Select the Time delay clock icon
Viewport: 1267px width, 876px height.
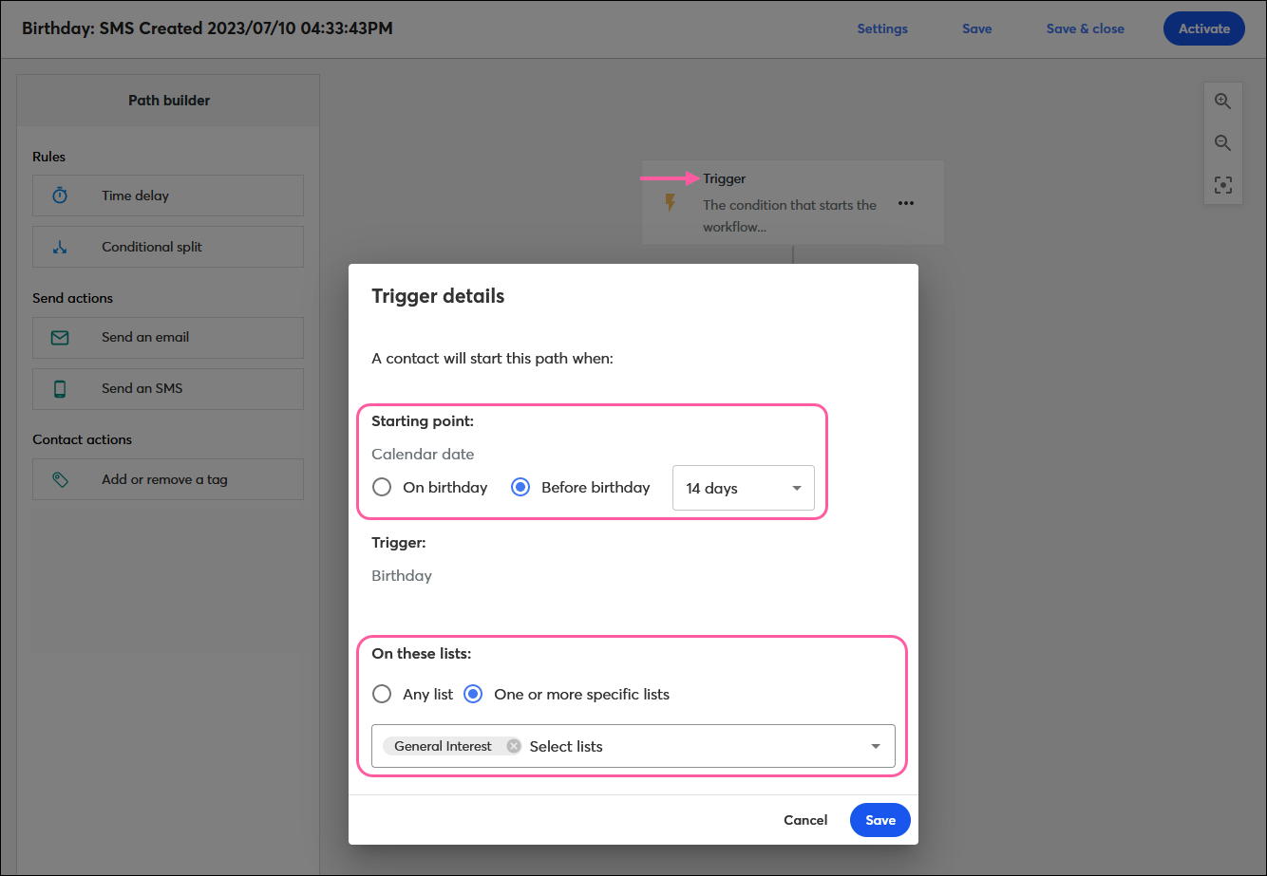(61, 196)
